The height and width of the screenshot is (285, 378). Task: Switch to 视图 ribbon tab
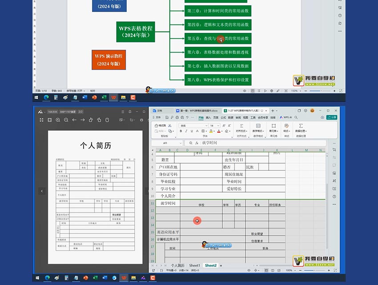245,117
